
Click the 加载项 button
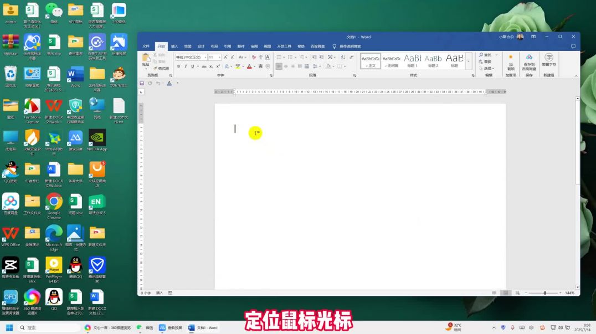coord(511,62)
